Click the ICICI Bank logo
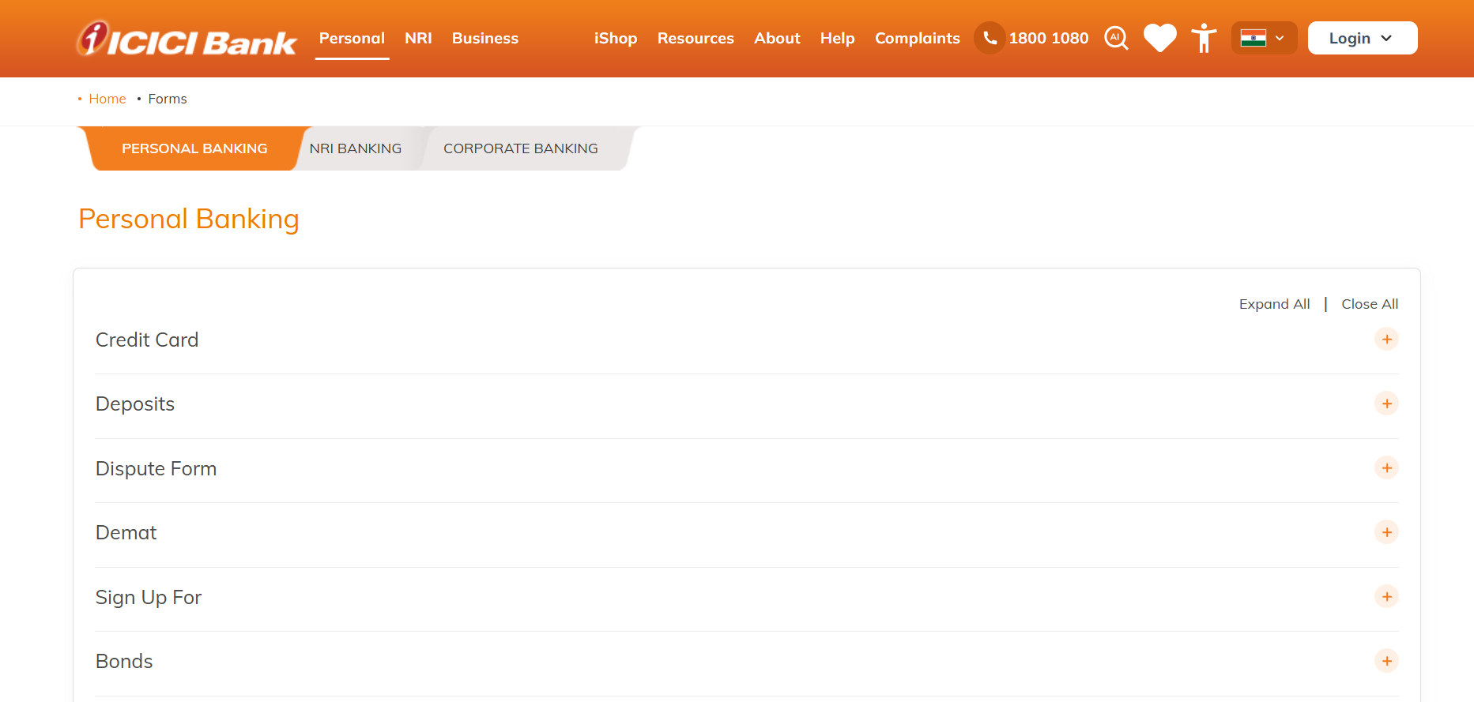Screen dimensions: 1474x702 (x=187, y=38)
